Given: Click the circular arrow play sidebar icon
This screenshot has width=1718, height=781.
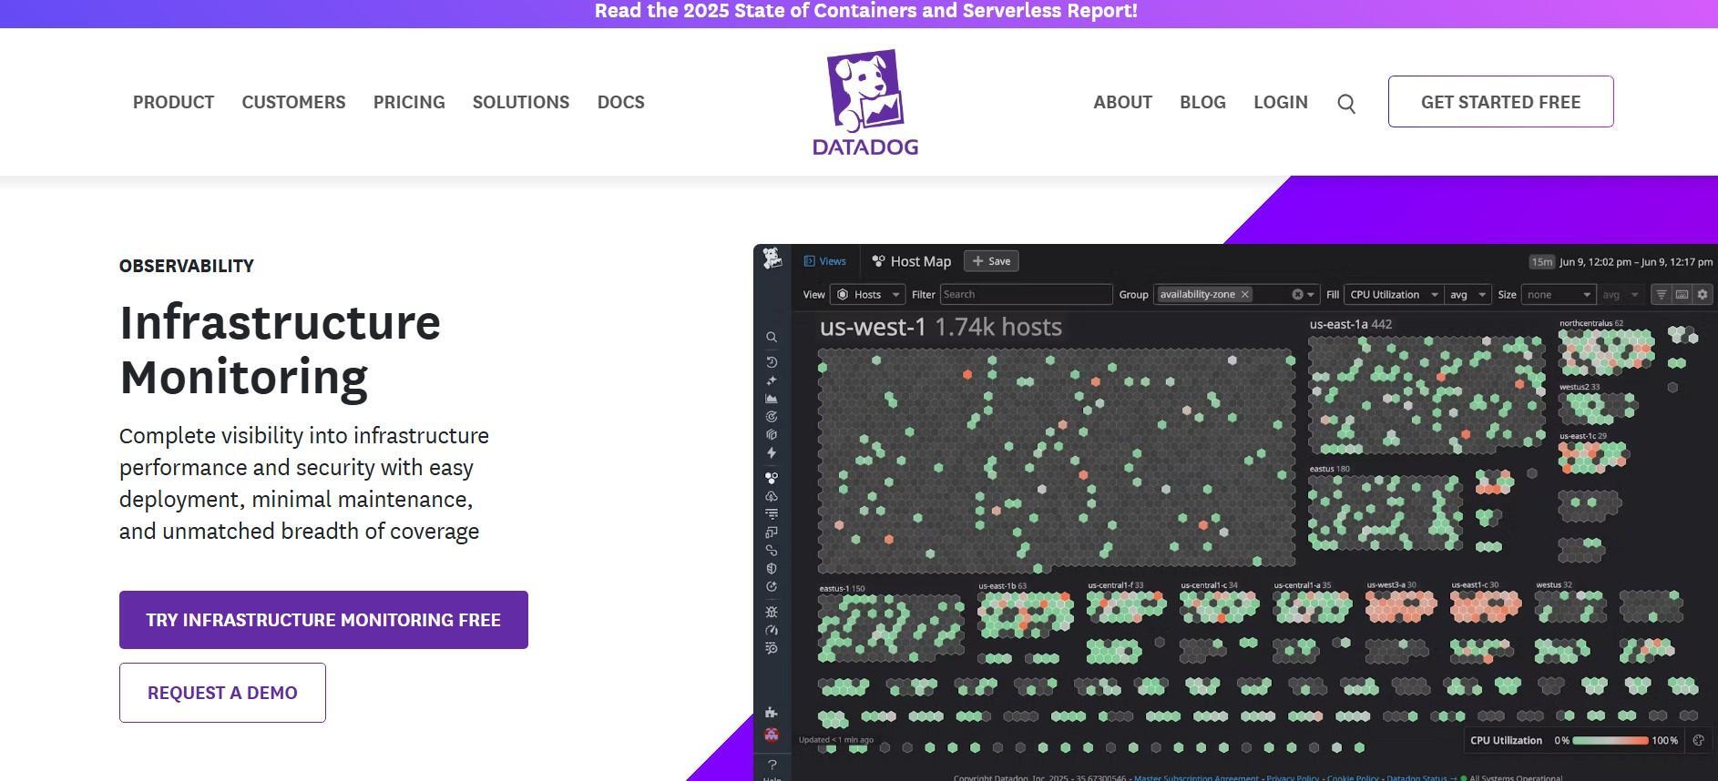Looking at the screenshot, I should [772, 587].
